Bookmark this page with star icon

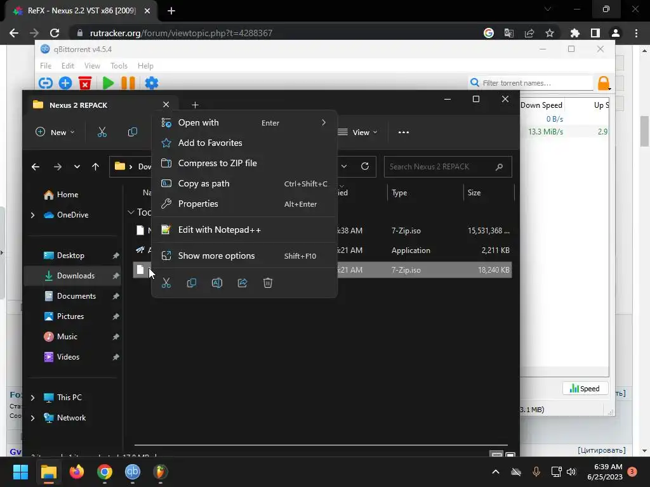point(550,33)
